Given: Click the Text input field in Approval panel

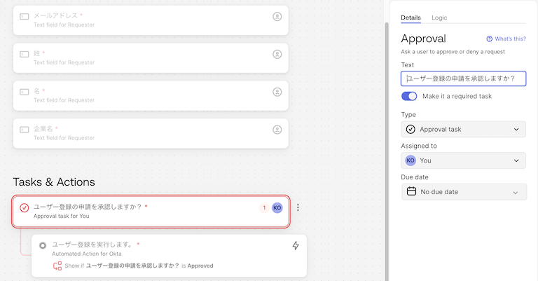Looking at the screenshot, I should coord(463,78).
